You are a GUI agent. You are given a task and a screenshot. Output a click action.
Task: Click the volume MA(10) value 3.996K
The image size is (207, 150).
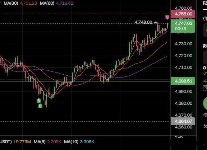click(87, 142)
